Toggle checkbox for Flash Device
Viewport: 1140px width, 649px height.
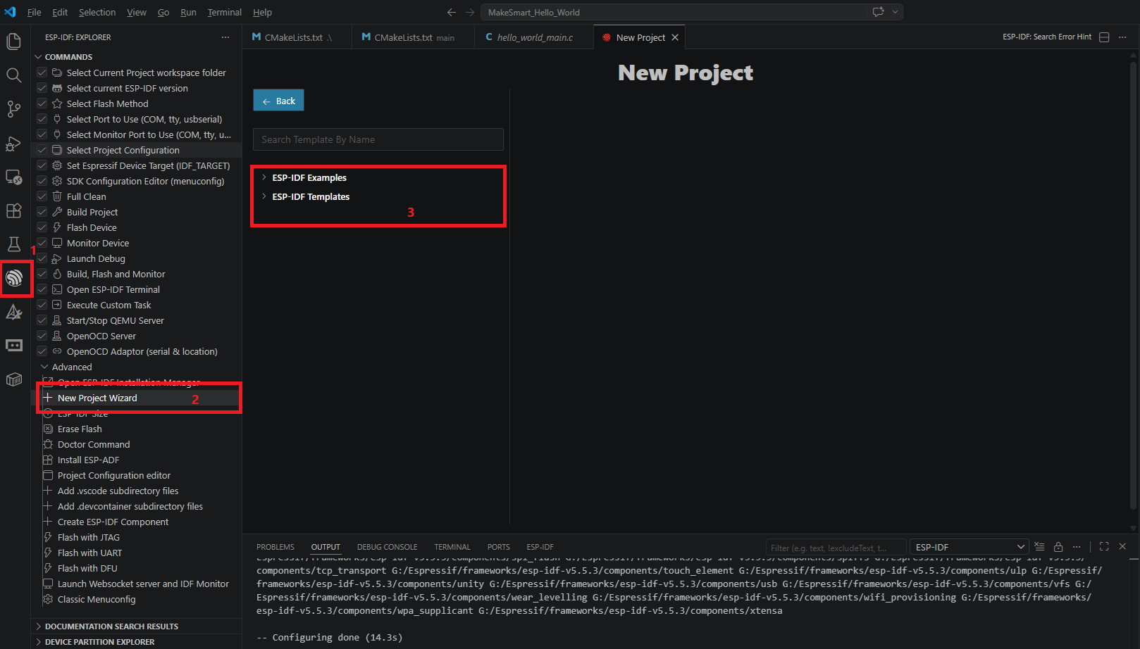(x=42, y=227)
